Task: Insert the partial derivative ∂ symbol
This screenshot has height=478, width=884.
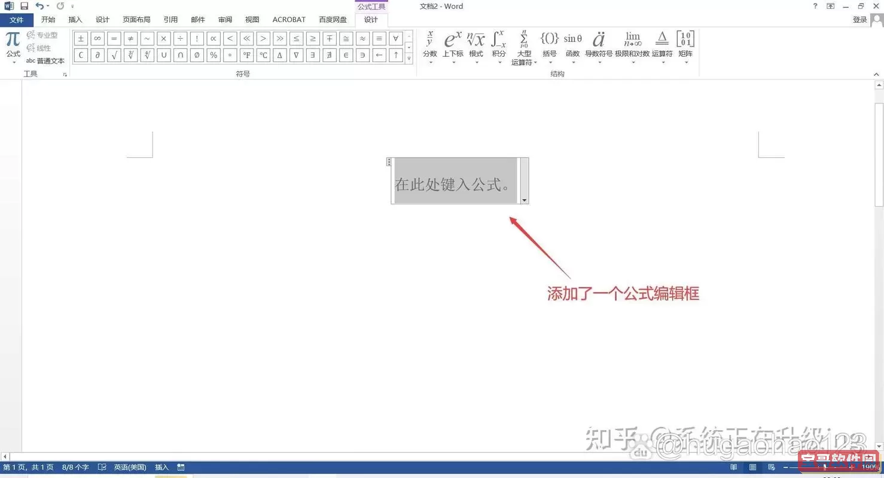Action: (x=97, y=56)
